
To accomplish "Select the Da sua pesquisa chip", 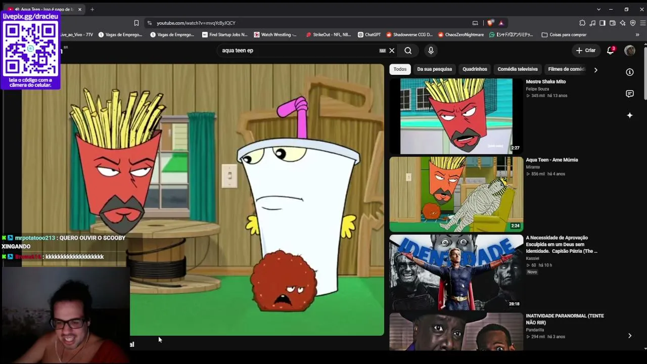I will [x=434, y=69].
